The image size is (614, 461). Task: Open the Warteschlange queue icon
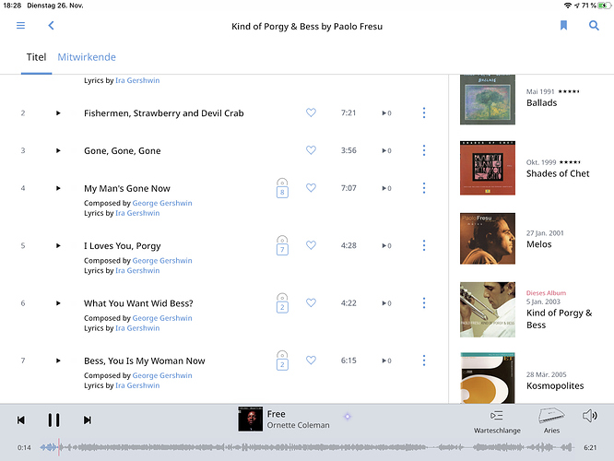click(x=497, y=416)
